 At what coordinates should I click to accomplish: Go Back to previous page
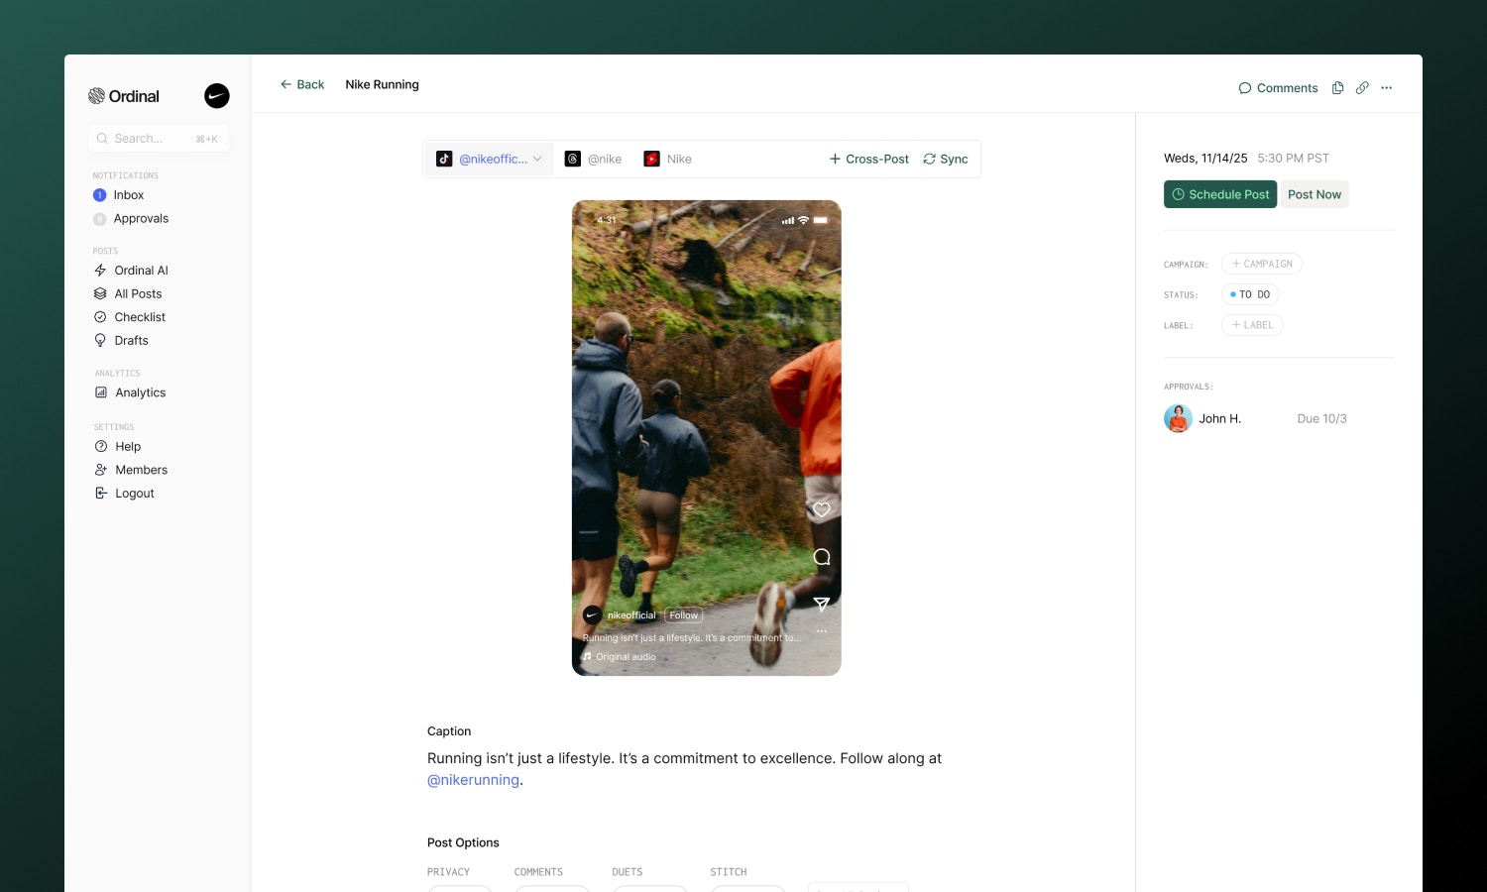tap(302, 84)
